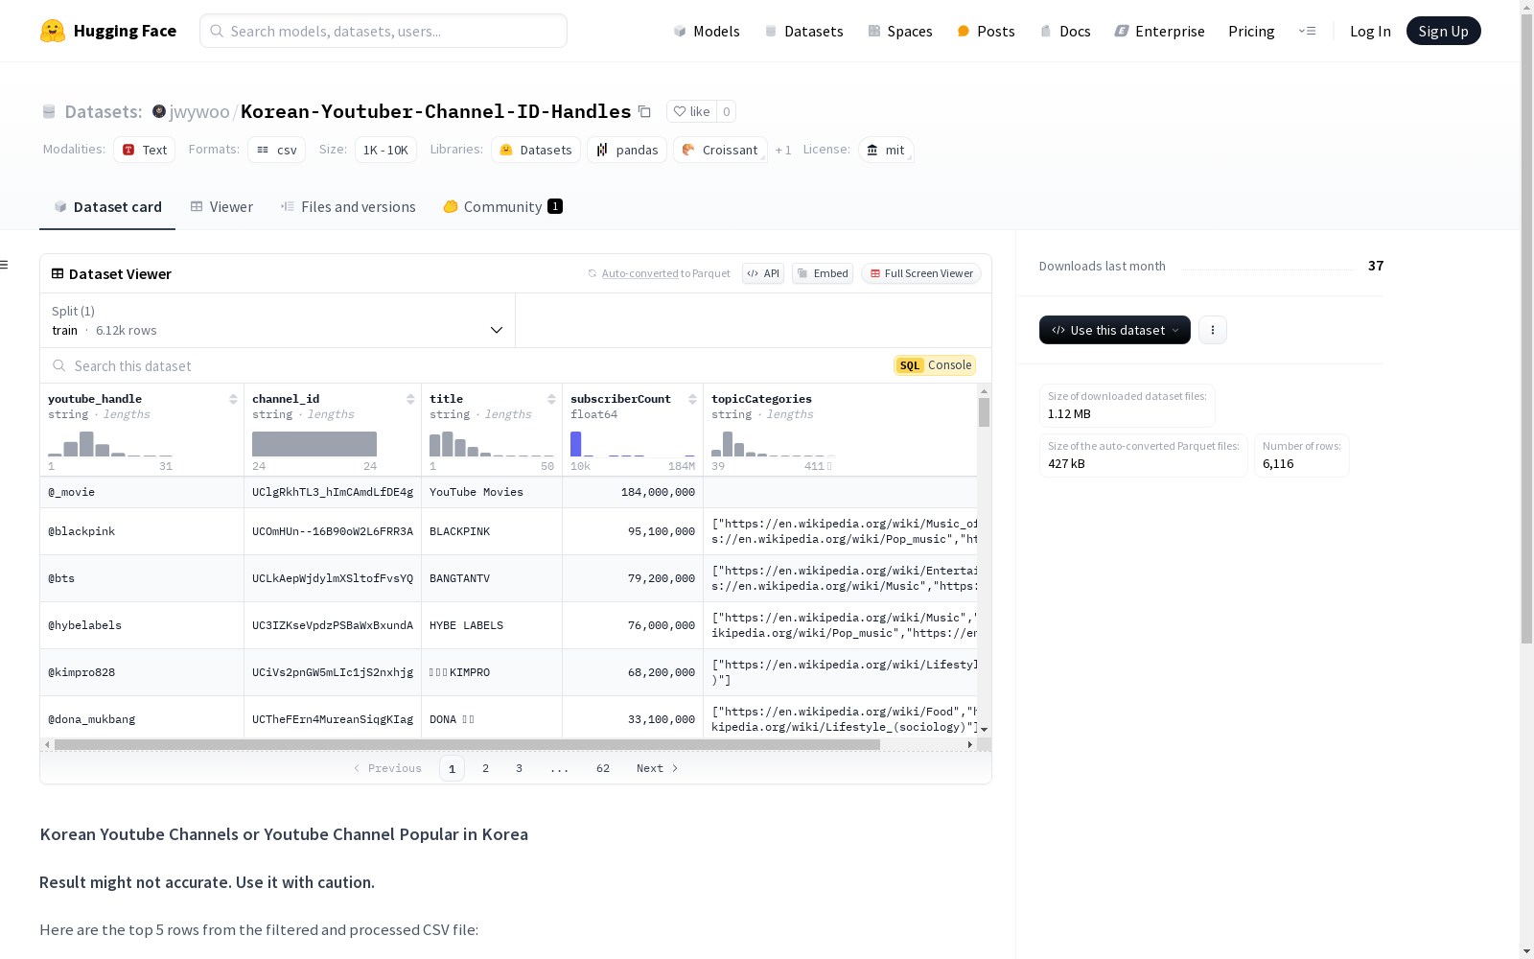
Task: Focus the main search models field
Action: point(383,31)
